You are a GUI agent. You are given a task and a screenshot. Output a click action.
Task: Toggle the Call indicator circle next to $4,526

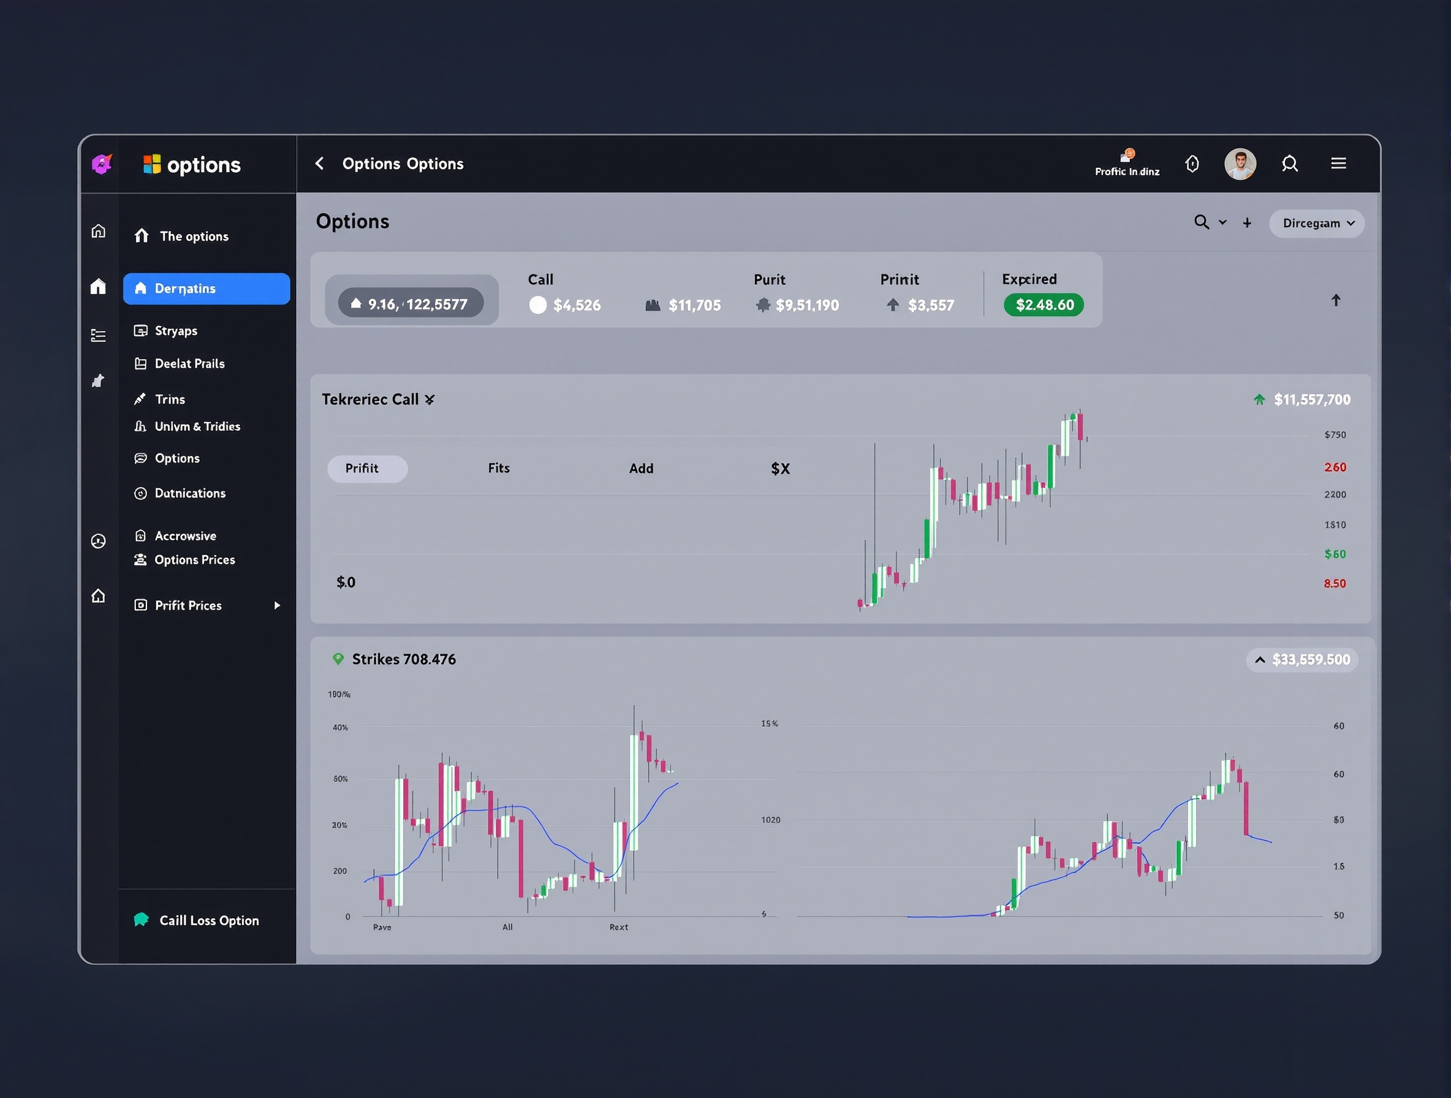click(537, 305)
